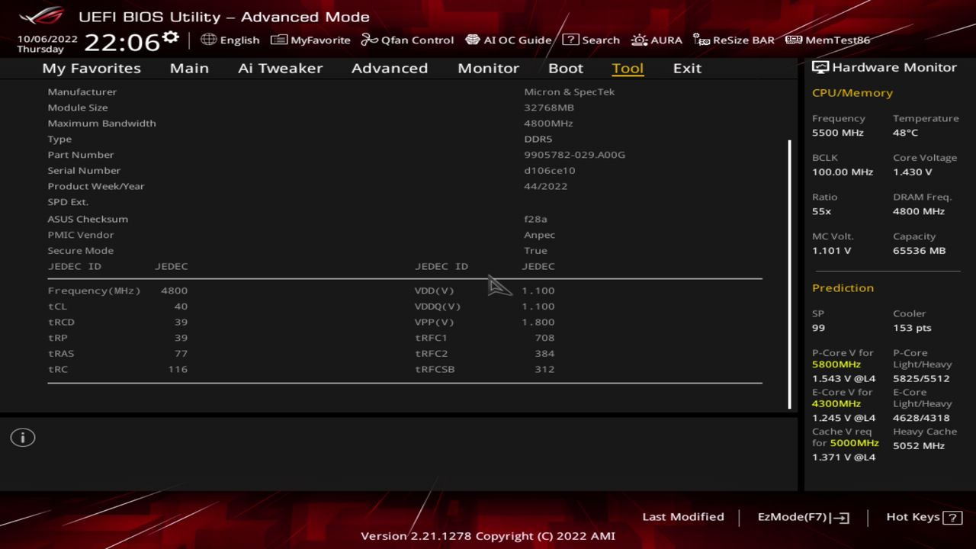Launch AI OC Guide
Image resolution: width=976 pixels, height=549 pixels.
click(x=508, y=40)
